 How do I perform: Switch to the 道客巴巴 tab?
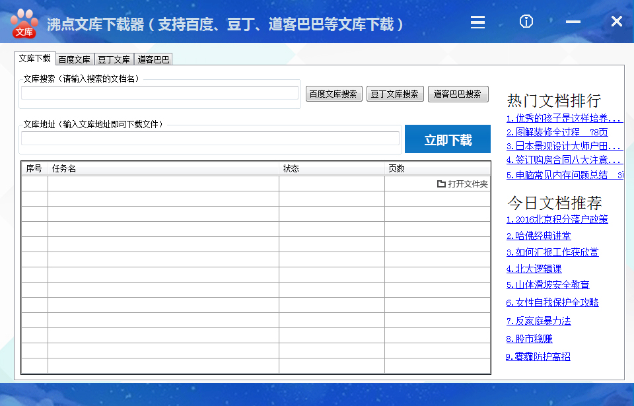click(153, 59)
